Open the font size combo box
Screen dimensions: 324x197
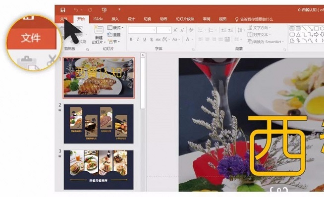point(164,30)
